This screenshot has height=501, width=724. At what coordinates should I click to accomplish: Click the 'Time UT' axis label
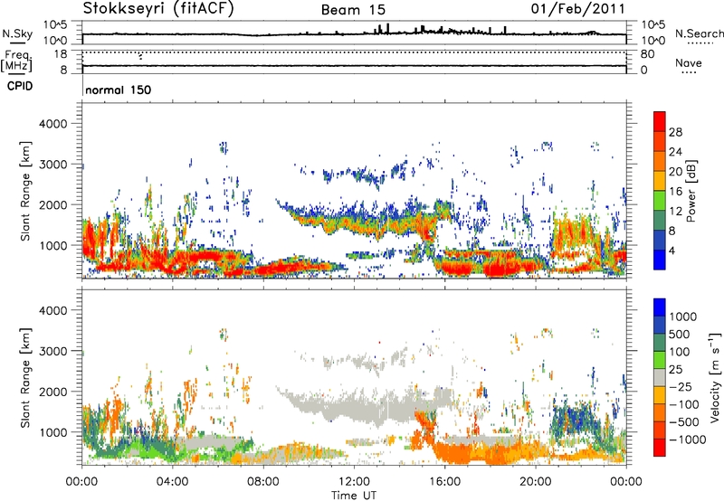coord(354,496)
